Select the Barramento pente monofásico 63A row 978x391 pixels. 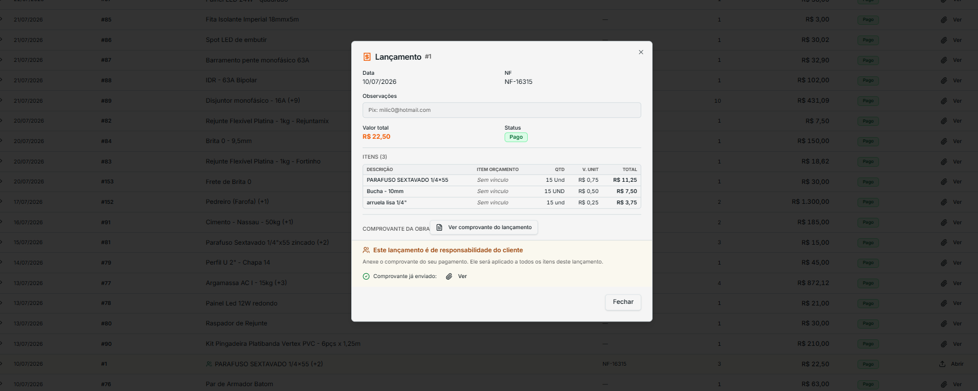[489, 60]
